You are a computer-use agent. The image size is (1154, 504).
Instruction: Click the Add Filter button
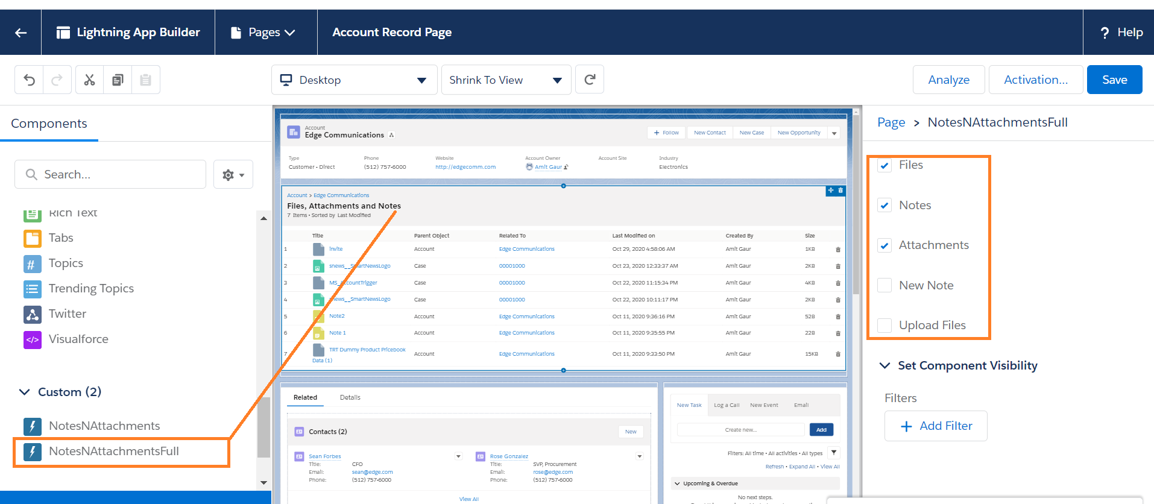tap(935, 426)
